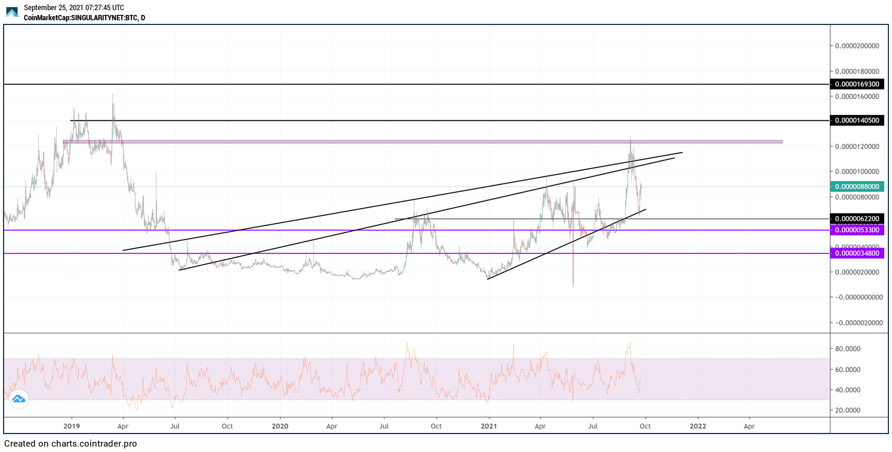The height and width of the screenshot is (452, 892).
Task: Click the 2021 label on time axis
Action: pyautogui.click(x=489, y=426)
